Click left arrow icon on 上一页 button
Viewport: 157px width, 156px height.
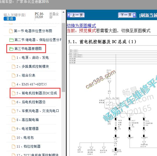pyautogui.click(x=69, y=15)
